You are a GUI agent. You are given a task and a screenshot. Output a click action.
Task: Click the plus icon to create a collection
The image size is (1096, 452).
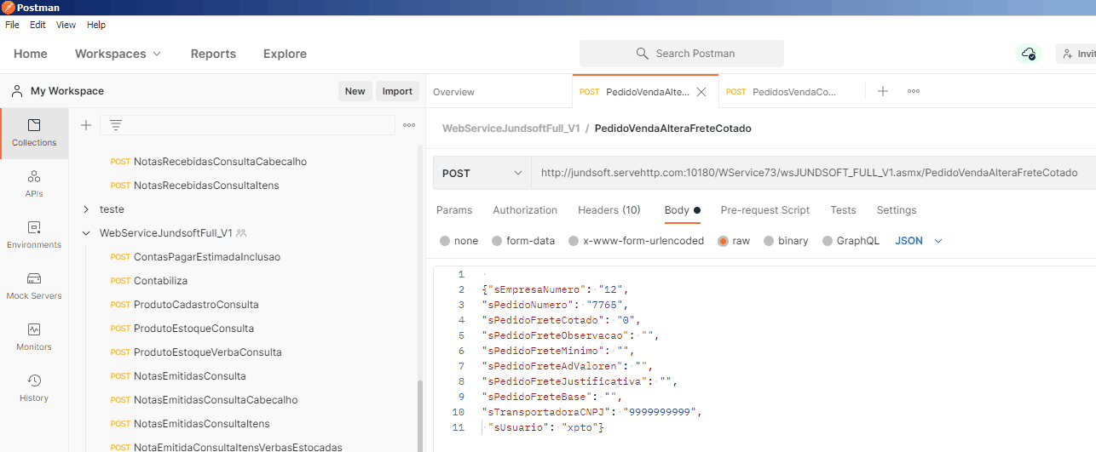click(x=86, y=125)
